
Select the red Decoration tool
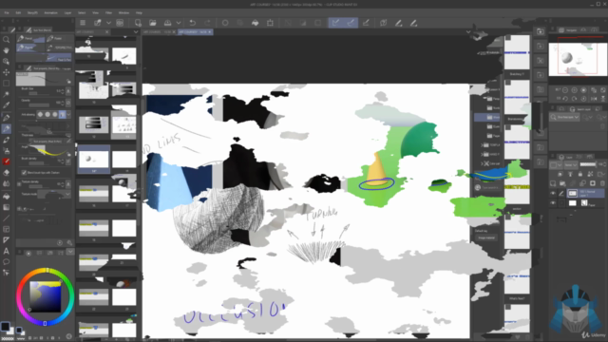(x=7, y=161)
